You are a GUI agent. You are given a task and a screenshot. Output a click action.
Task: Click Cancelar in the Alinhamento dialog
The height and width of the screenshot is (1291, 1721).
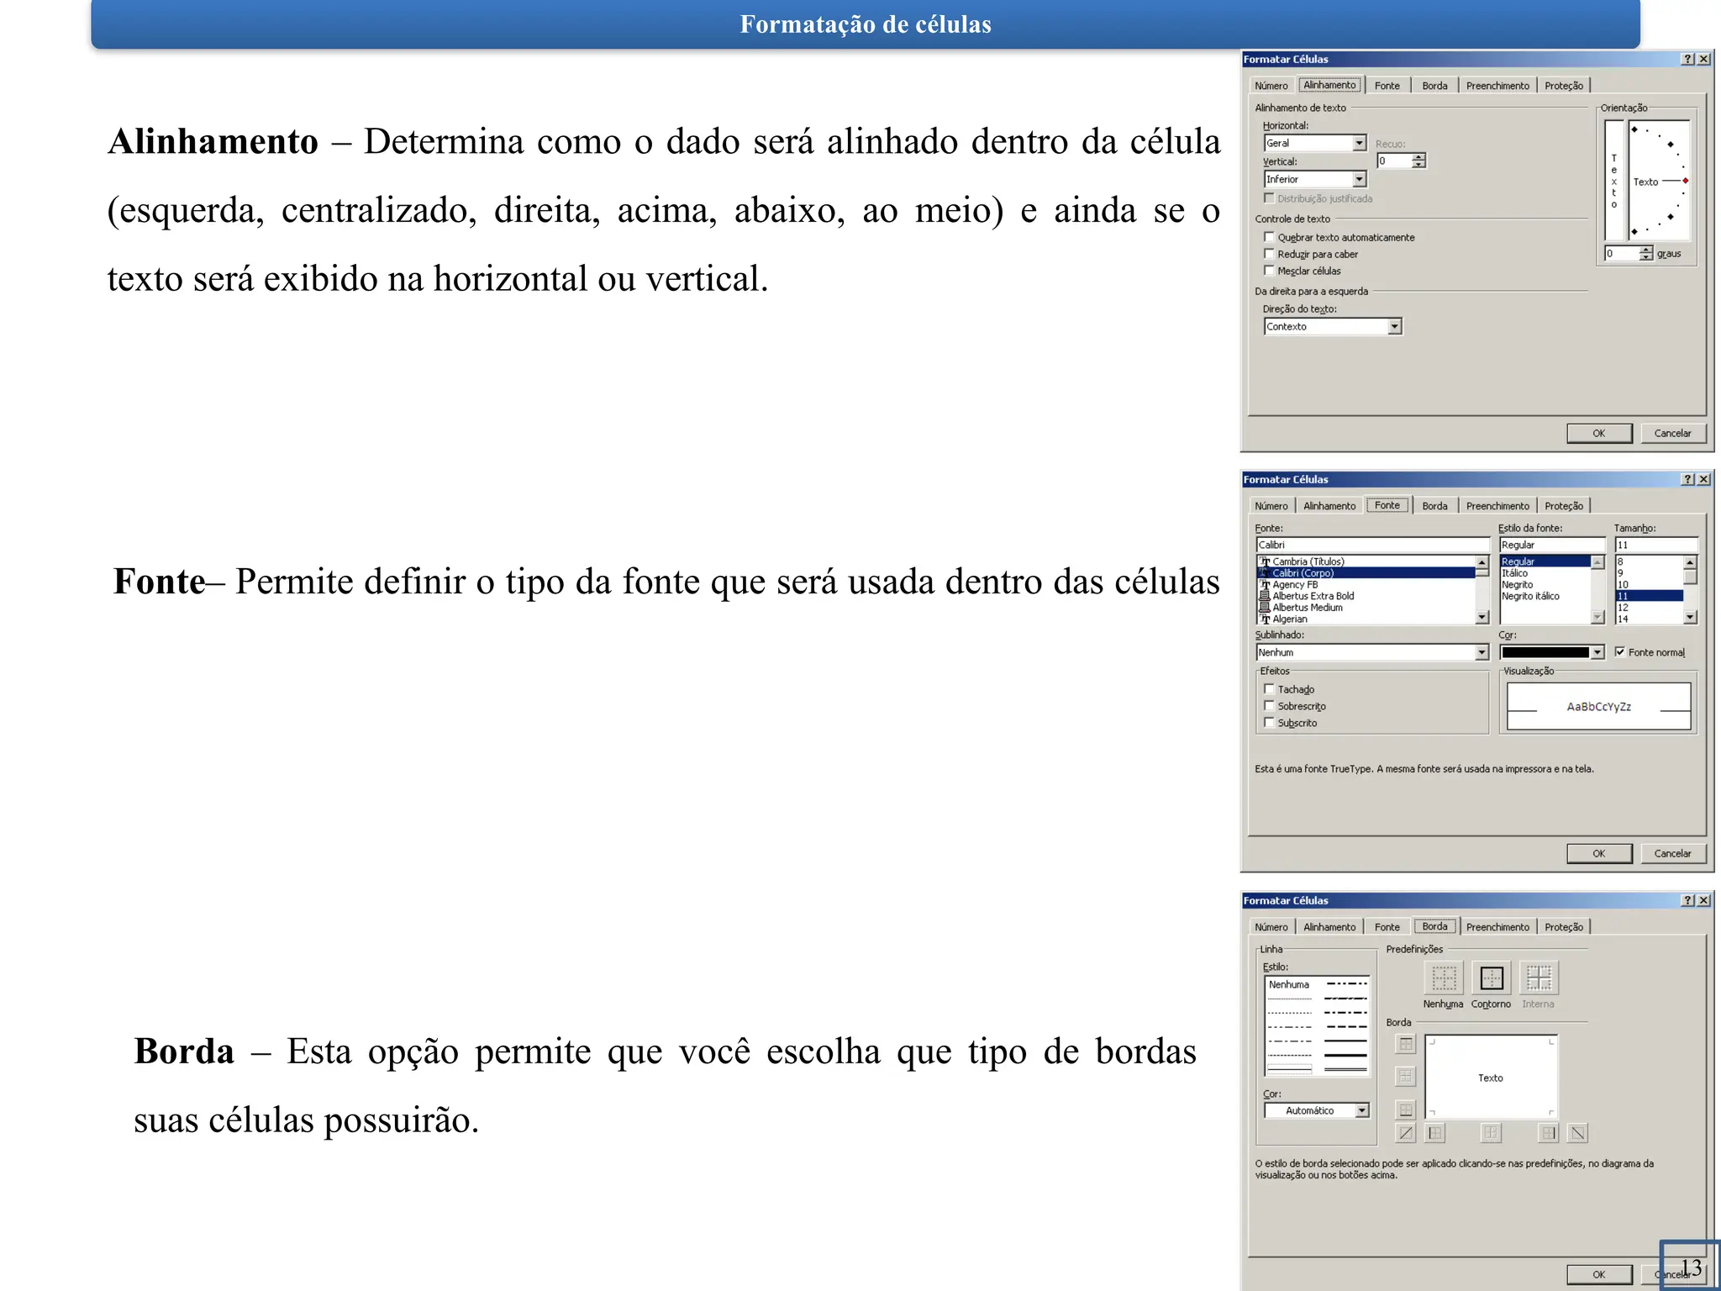pyautogui.click(x=1673, y=434)
